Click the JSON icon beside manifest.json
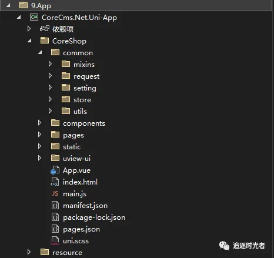 [55, 206]
